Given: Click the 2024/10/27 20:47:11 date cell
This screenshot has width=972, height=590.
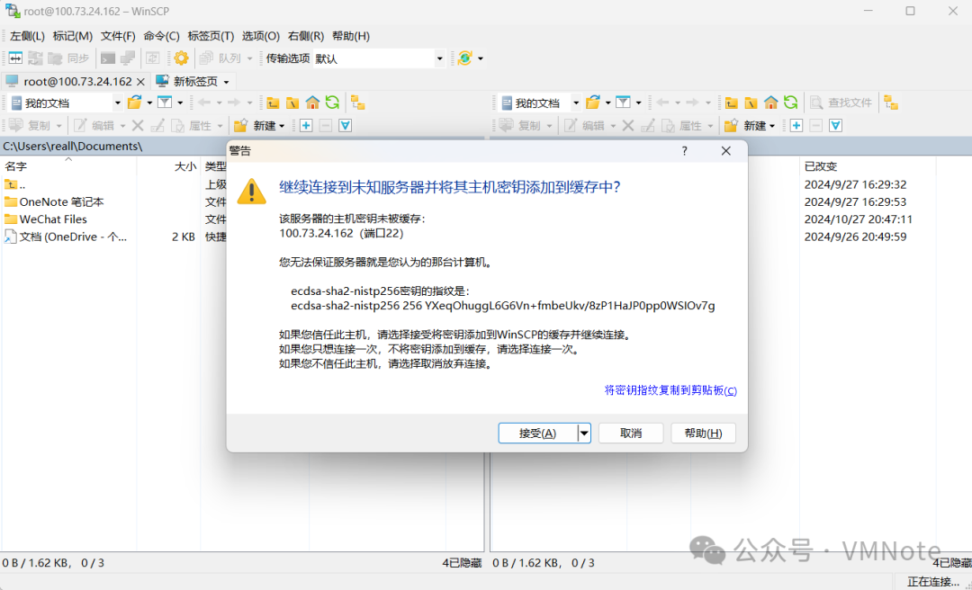Looking at the screenshot, I should [859, 219].
